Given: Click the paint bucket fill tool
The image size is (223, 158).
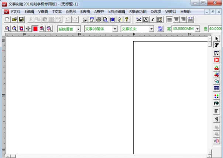Looking at the screenshot, I should (216, 103).
